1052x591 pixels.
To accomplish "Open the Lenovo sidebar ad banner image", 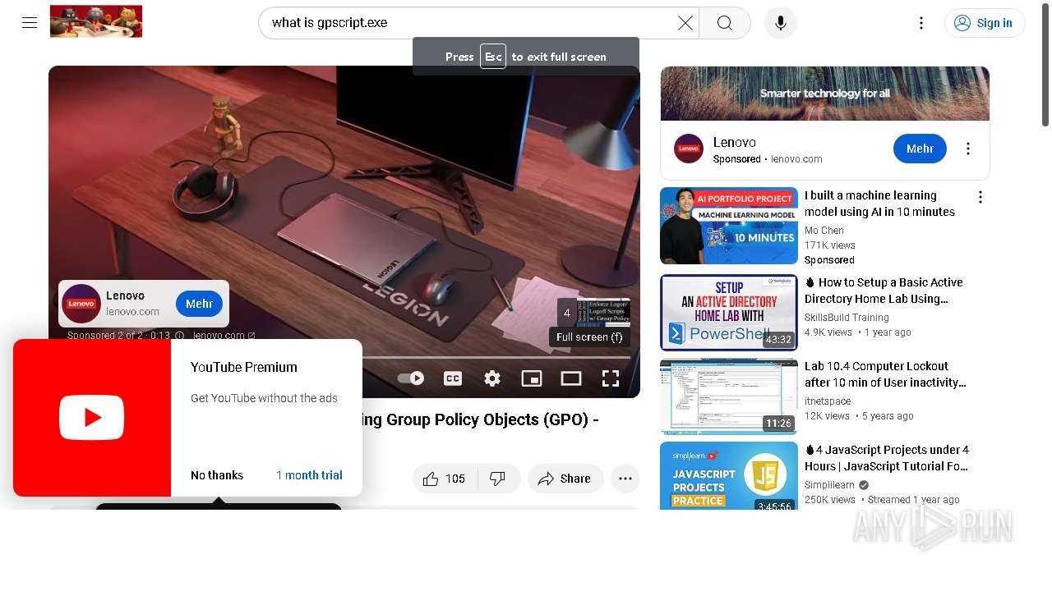I will click(825, 94).
